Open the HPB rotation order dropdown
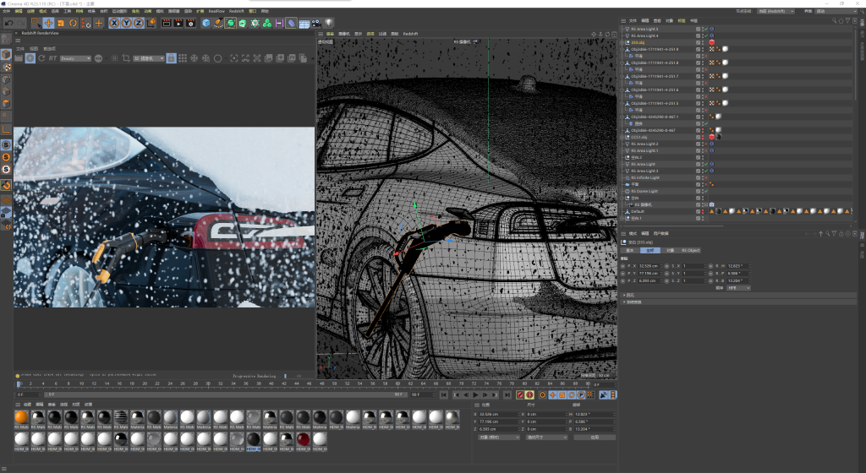Image resolution: width=866 pixels, height=473 pixels. pos(738,288)
